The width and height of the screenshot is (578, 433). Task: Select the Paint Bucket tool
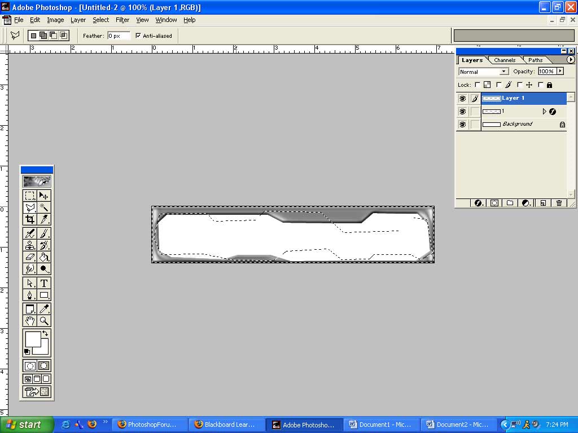[x=44, y=257]
